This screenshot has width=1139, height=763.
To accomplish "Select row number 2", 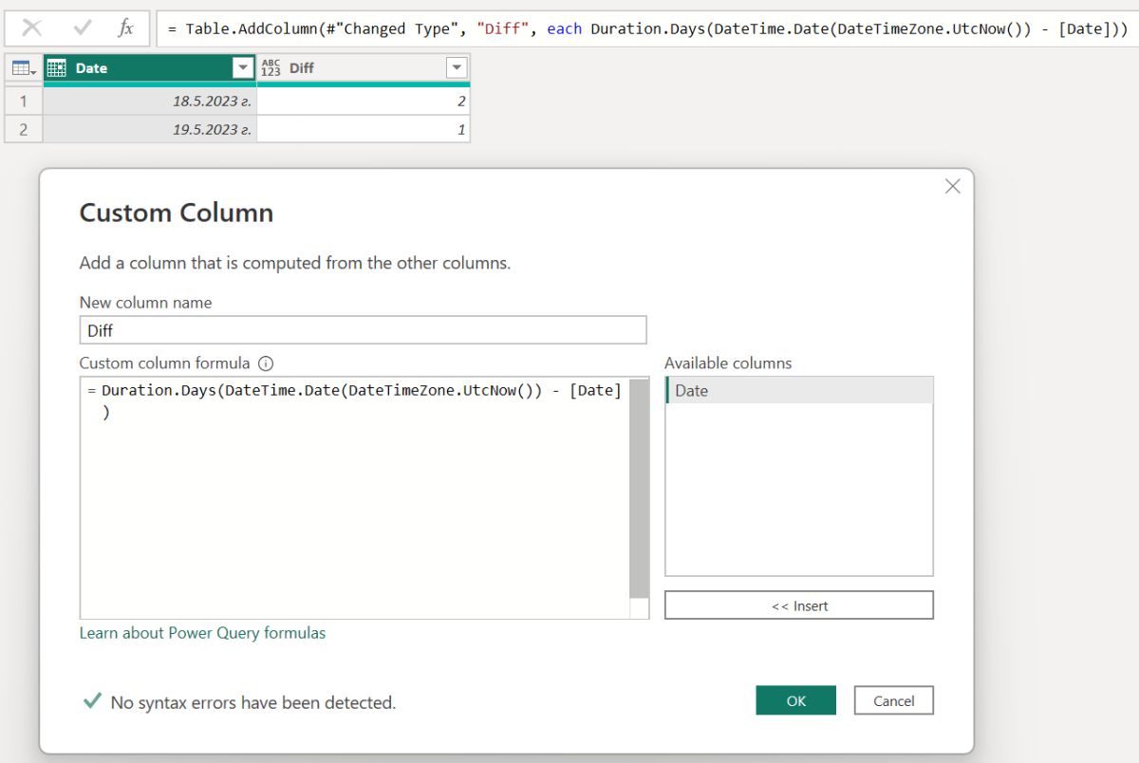I will point(24,129).
